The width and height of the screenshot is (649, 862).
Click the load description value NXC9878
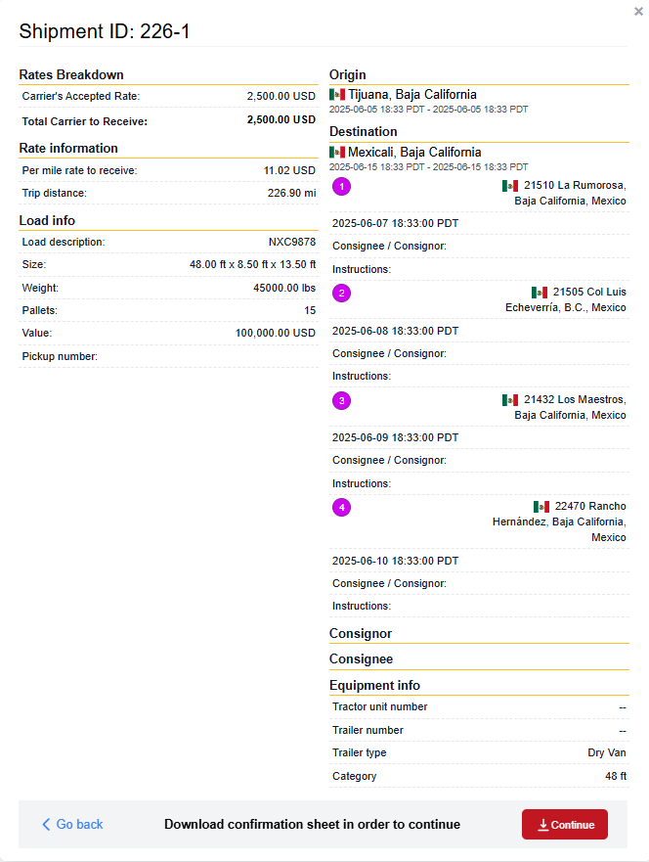pos(292,242)
